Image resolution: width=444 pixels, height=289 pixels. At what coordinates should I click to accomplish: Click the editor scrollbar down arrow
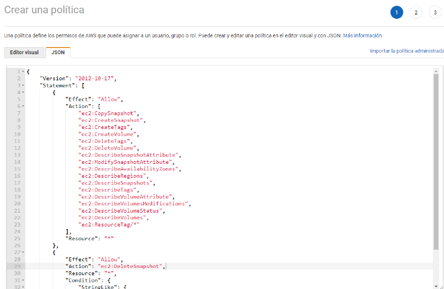(x=436, y=286)
